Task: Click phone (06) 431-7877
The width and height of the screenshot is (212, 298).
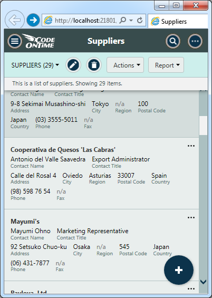Action: point(30,263)
